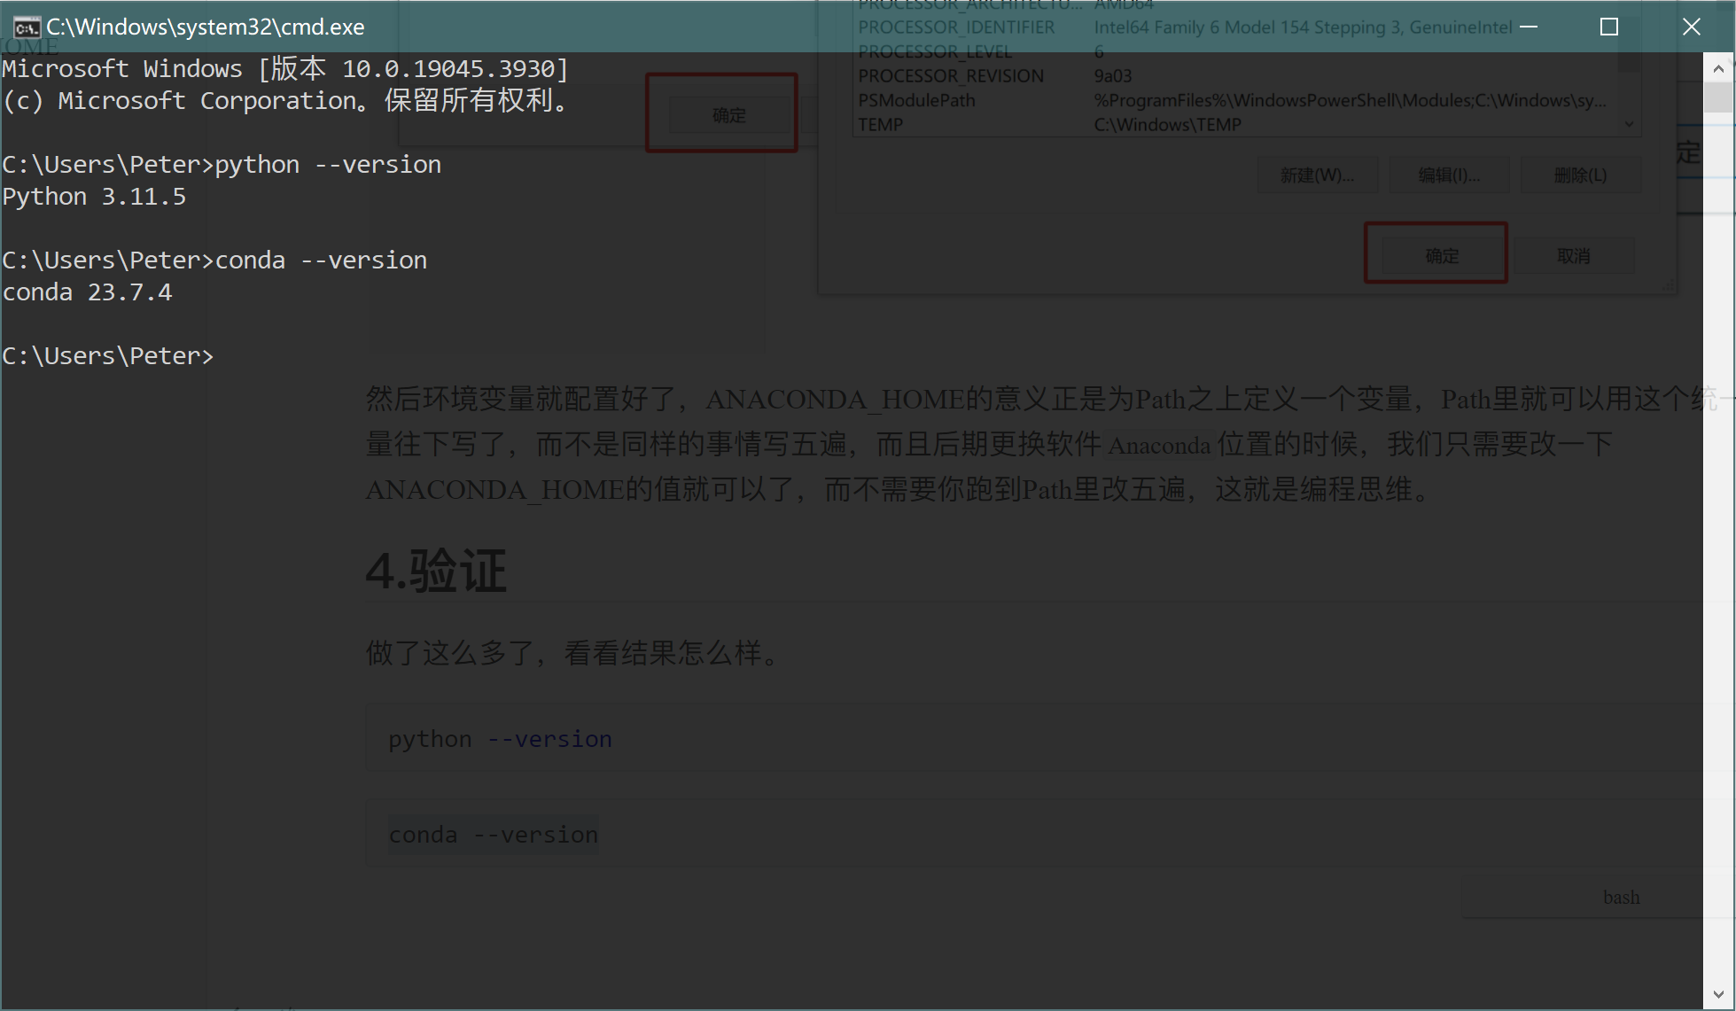1736x1011 pixels.
Task: Select the PSModulePath row in background list
Action: tap(1237, 100)
